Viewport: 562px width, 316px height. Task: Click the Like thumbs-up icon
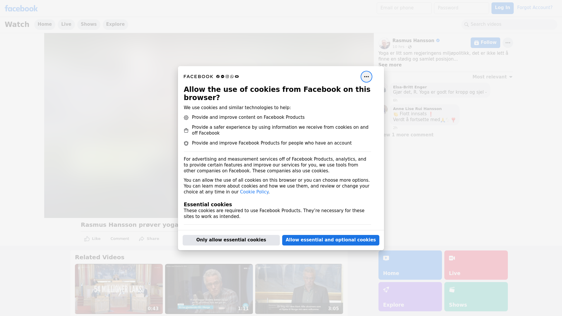(x=87, y=239)
